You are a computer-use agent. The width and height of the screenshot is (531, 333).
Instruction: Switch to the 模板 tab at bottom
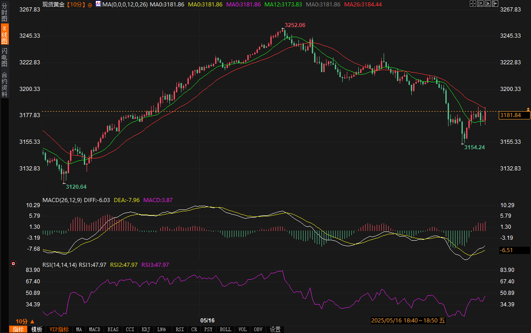click(36, 329)
